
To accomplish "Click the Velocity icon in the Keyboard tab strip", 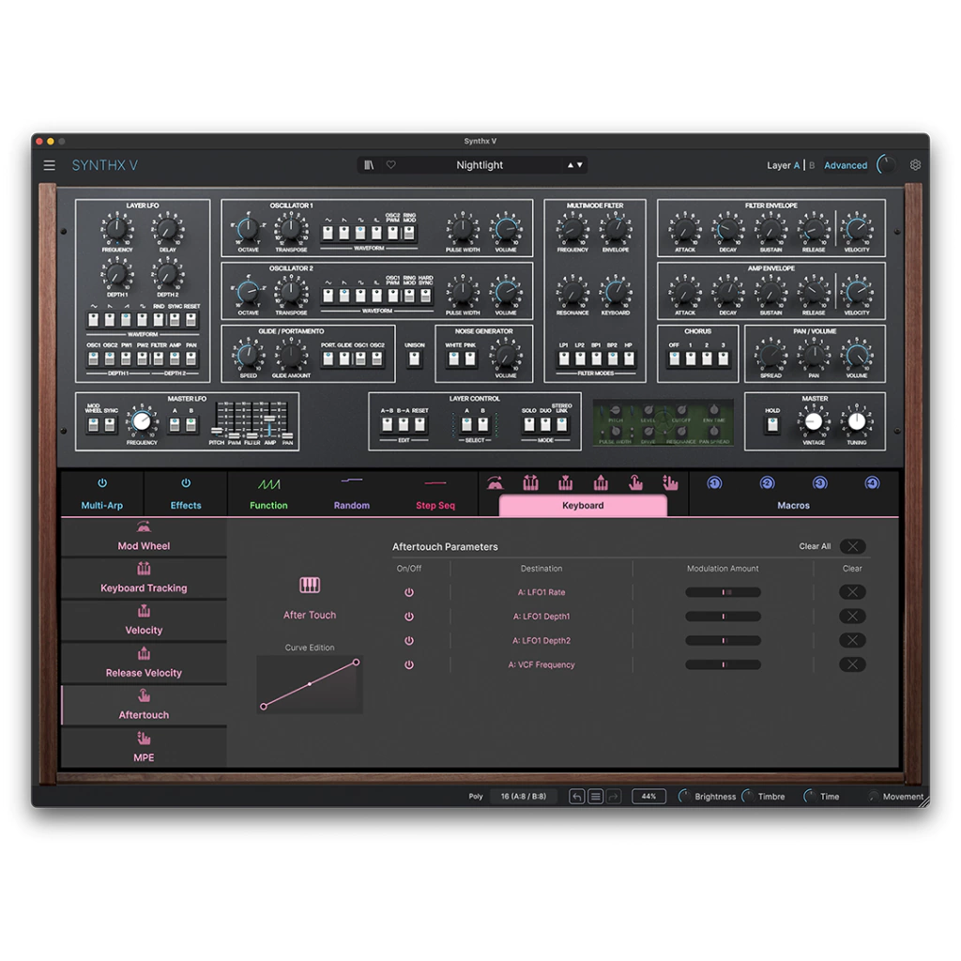I will 565,483.
